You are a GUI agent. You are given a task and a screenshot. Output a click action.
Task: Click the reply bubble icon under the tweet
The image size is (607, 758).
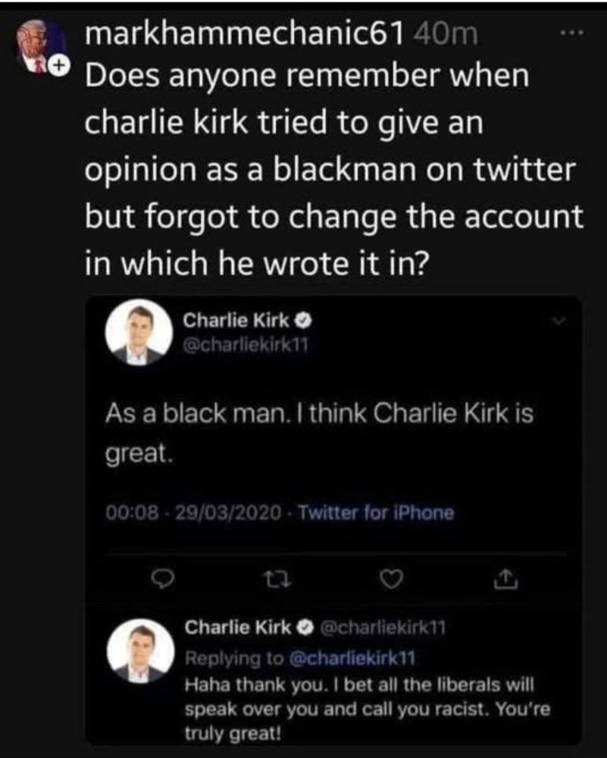pos(161,580)
